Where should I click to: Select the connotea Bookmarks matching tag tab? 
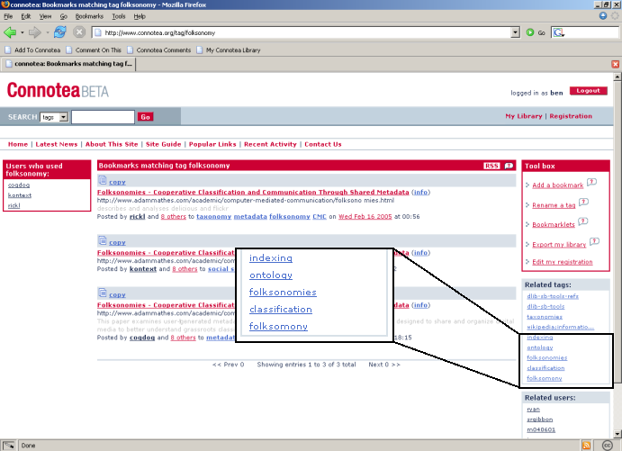tap(68, 64)
